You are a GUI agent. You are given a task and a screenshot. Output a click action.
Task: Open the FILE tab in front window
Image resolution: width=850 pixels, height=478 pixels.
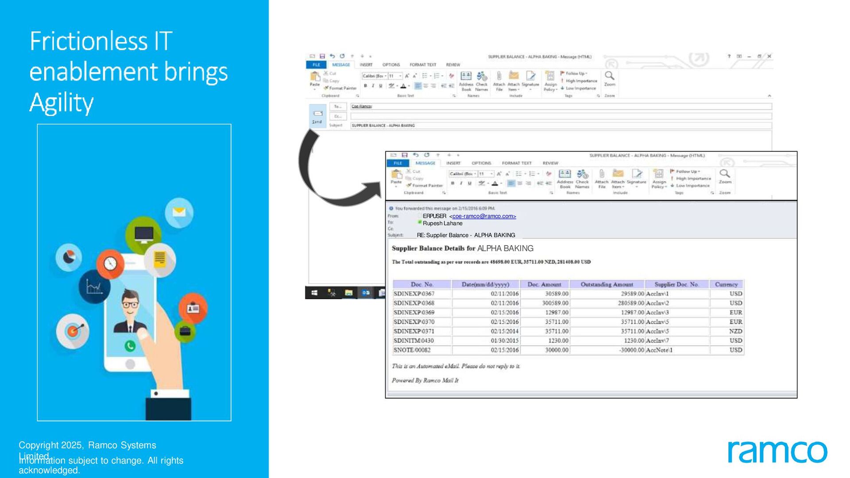pyautogui.click(x=398, y=163)
